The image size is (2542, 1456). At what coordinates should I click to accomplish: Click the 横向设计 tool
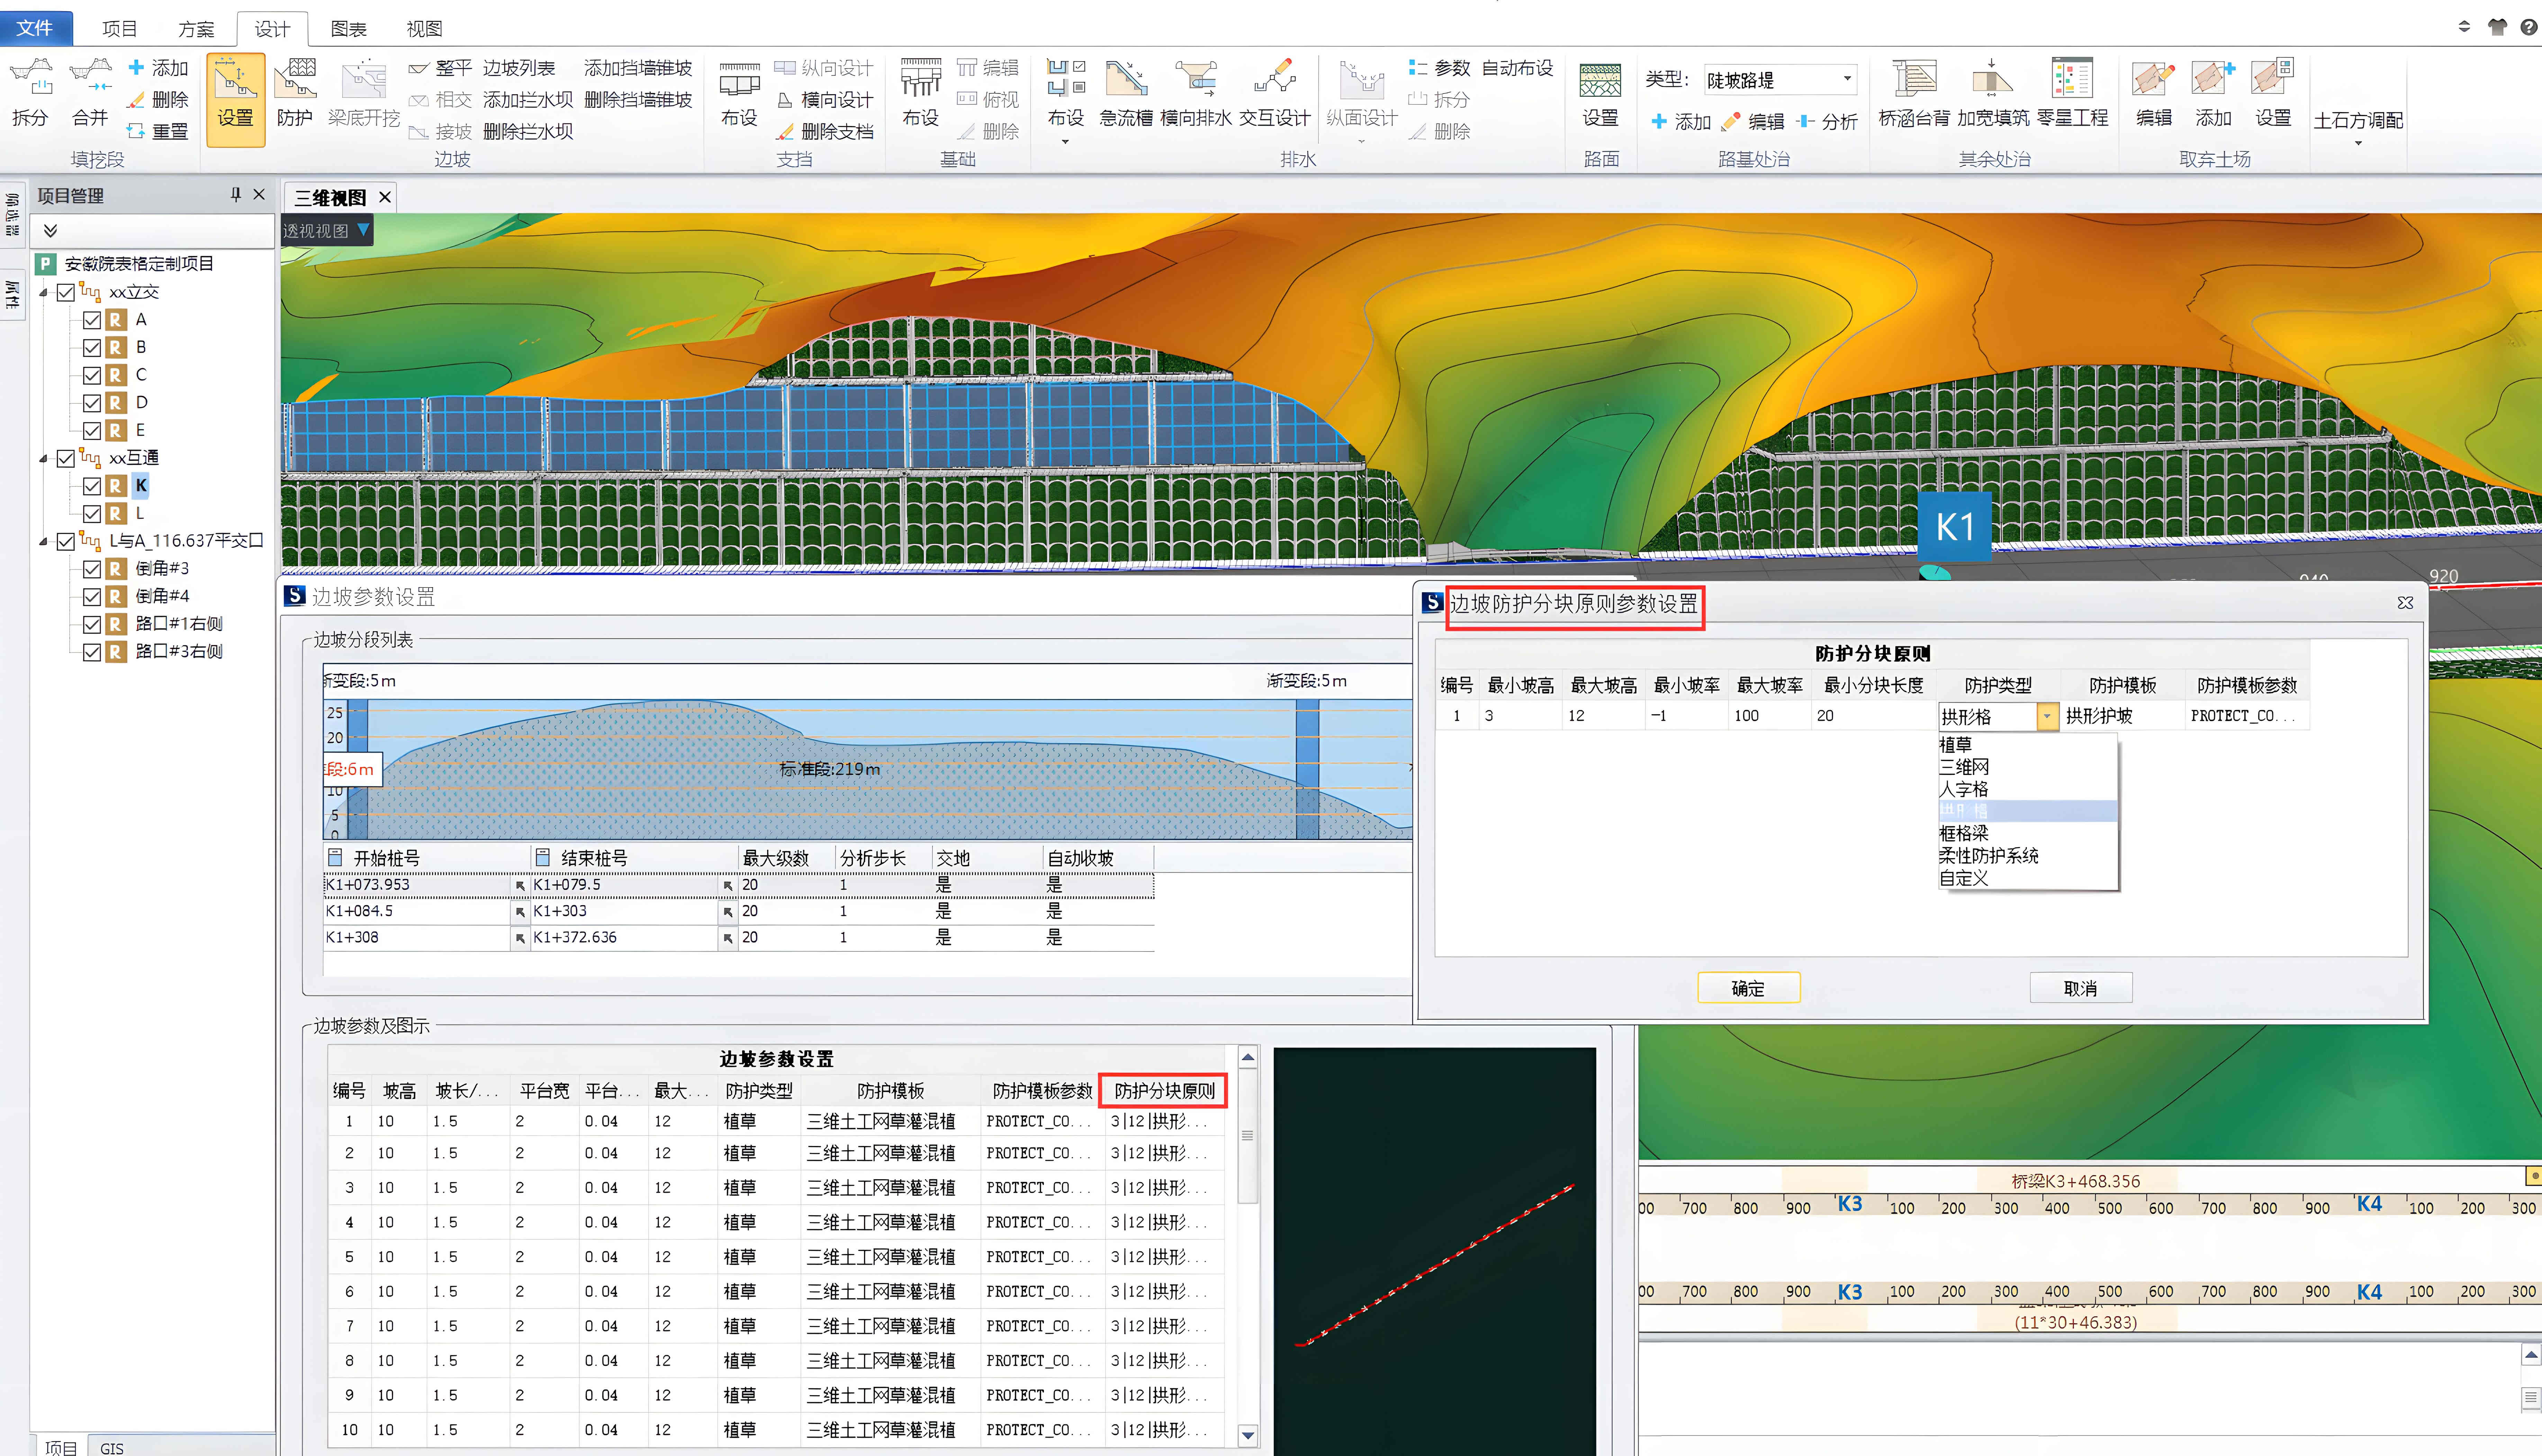825,100
